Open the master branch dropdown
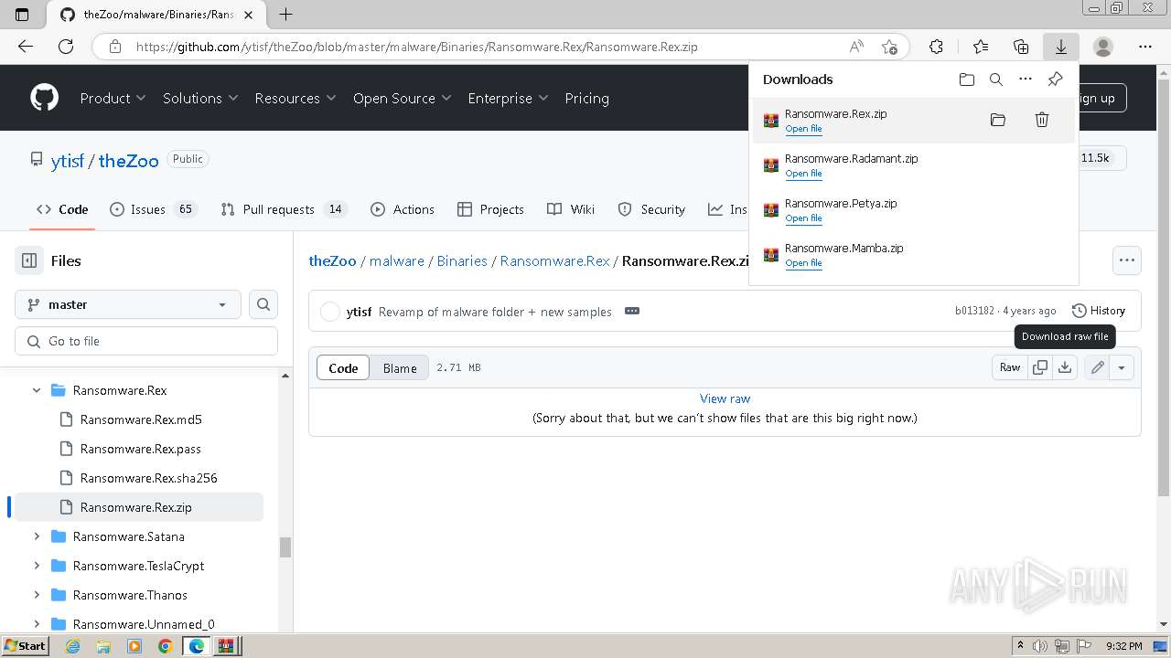Image resolution: width=1171 pixels, height=658 pixels. 128,304
